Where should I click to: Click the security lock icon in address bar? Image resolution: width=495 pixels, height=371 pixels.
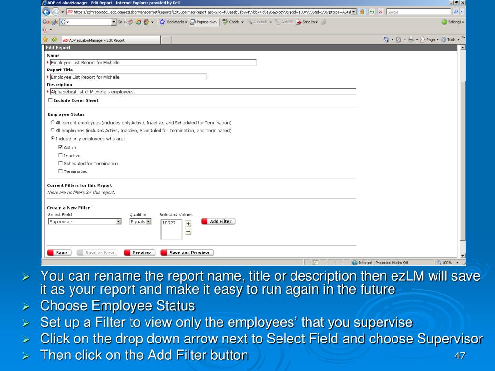click(362, 12)
